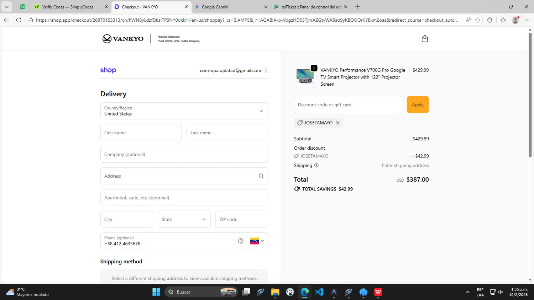This screenshot has height=300, width=534.
Task: Show hidden system tray icons
Action: coord(467,292)
